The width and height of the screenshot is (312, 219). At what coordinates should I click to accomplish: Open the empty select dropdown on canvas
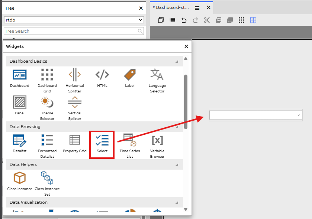click(256, 115)
